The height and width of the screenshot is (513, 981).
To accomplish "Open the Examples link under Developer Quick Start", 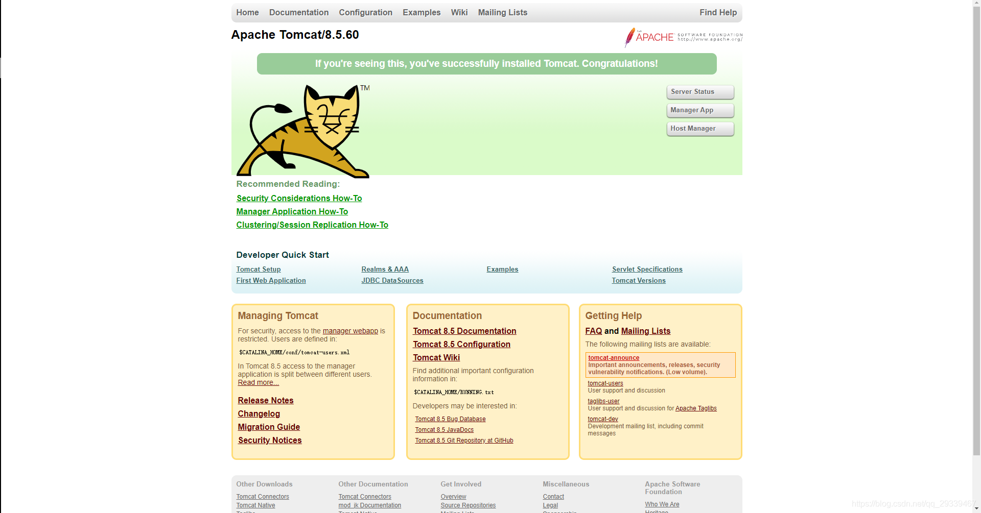I will pos(502,269).
